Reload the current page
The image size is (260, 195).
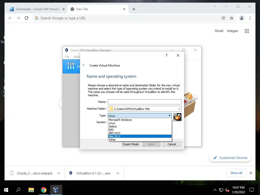tap(26, 18)
